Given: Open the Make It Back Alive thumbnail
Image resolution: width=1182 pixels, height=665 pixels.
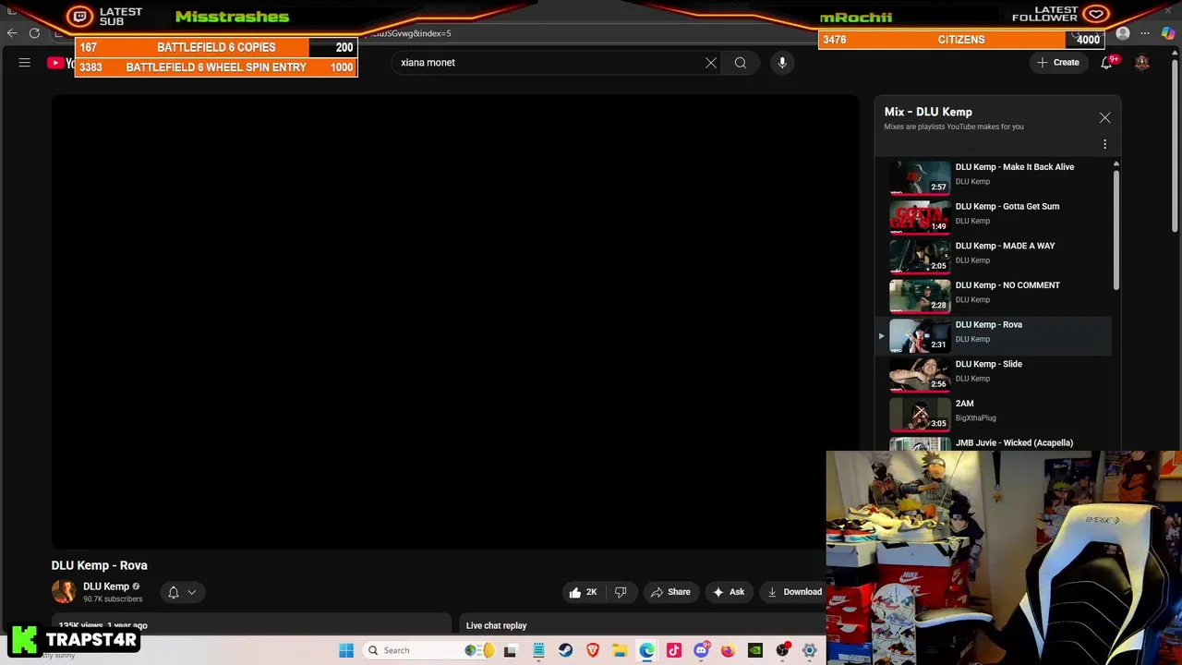Looking at the screenshot, I should point(920,177).
